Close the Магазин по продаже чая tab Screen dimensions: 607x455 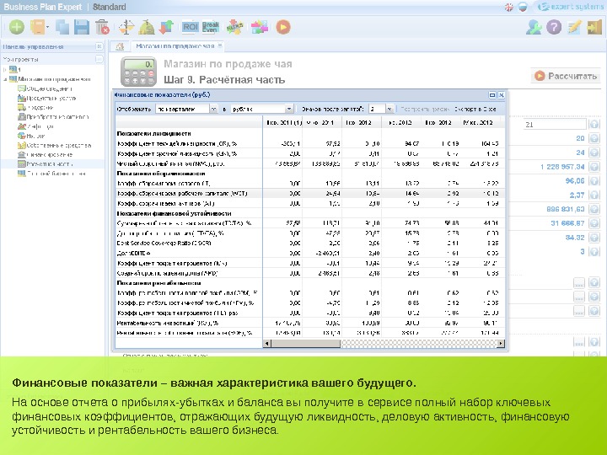(x=220, y=45)
